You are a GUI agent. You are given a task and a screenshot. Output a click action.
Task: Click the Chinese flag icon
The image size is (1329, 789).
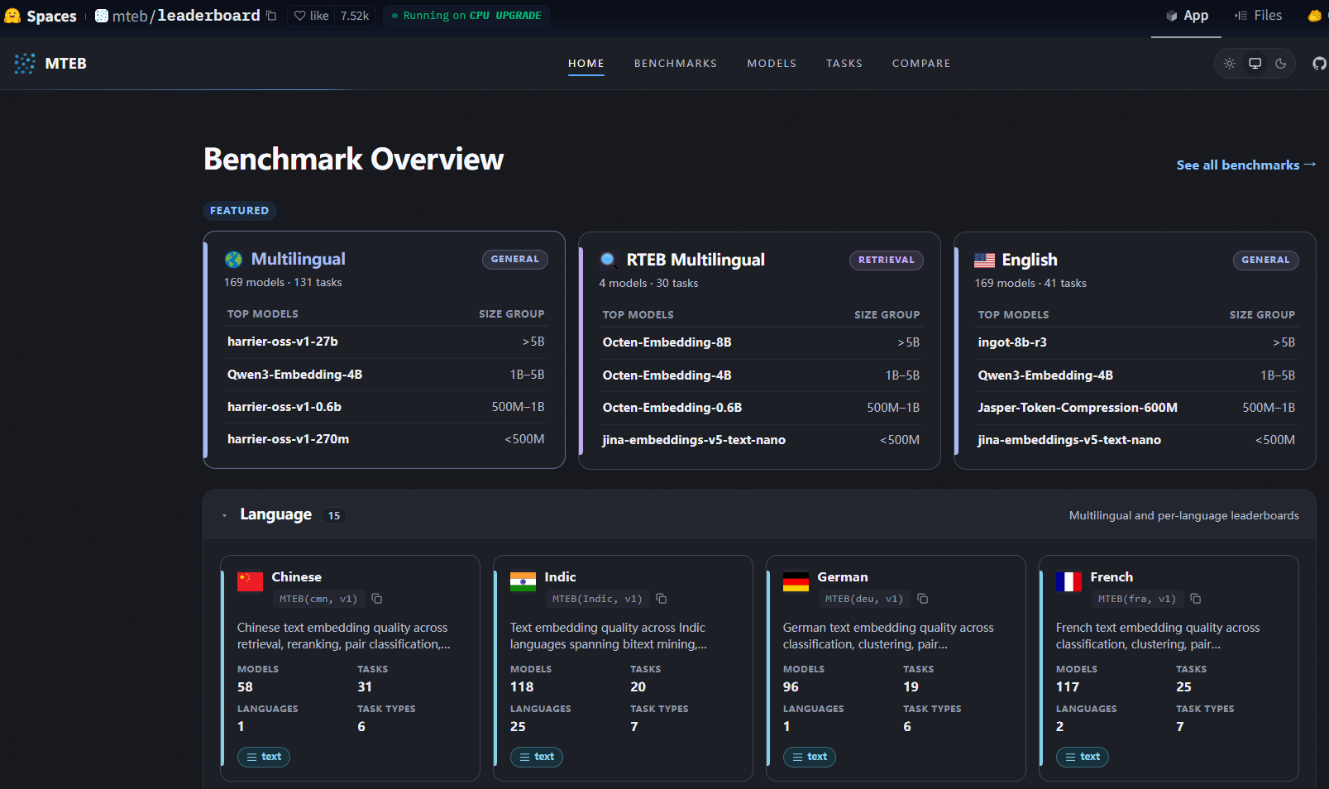tap(250, 581)
